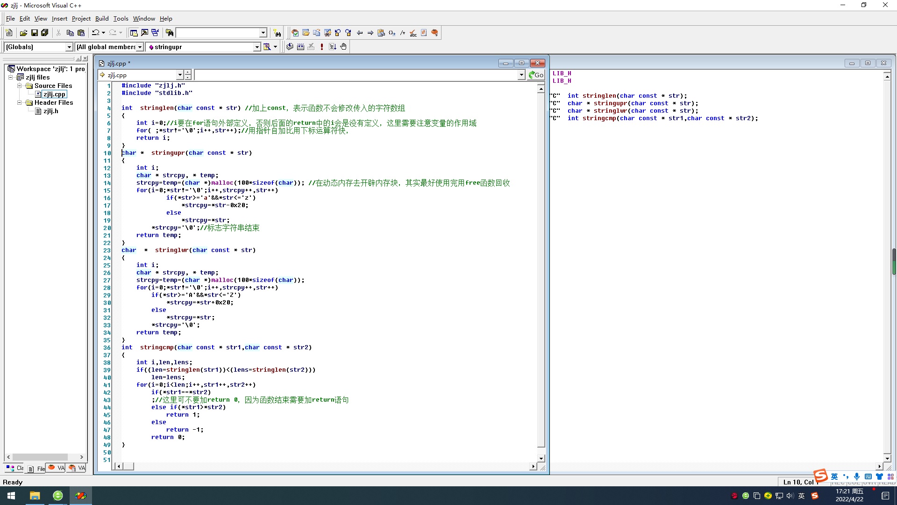Click Visual Assist comment selection /* icon
897x505 pixels.
(x=403, y=33)
